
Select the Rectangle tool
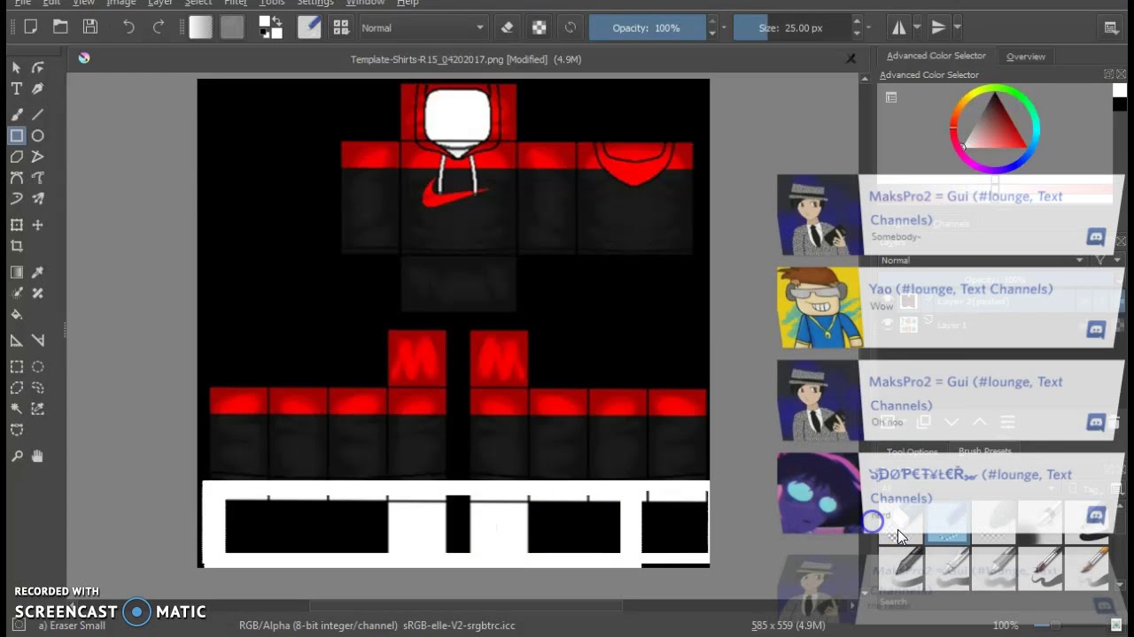pyautogui.click(x=17, y=136)
